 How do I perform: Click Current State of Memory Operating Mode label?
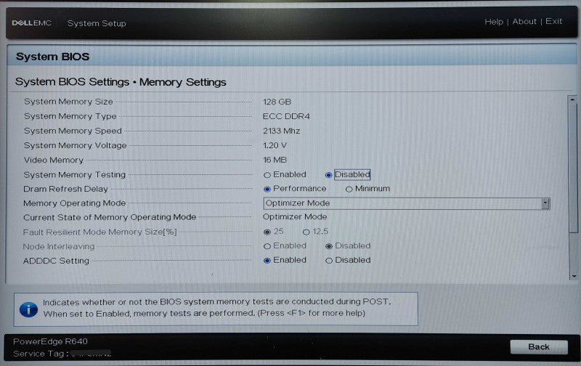[110, 217]
